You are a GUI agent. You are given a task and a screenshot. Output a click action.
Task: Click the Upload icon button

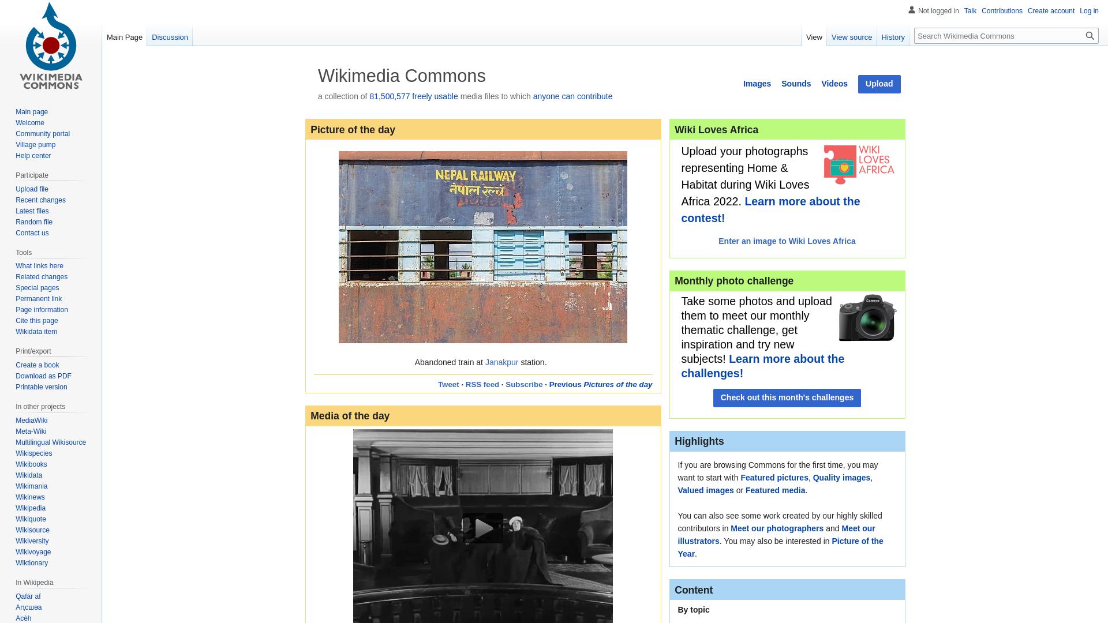[879, 84]
